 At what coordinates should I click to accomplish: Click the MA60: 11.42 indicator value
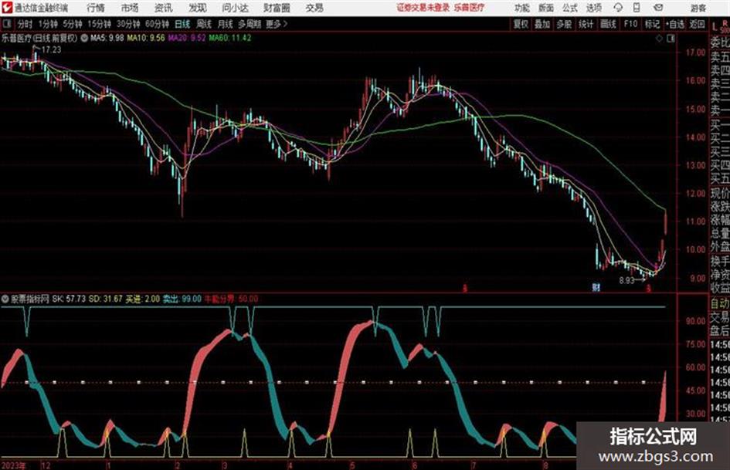coord(230,38)
